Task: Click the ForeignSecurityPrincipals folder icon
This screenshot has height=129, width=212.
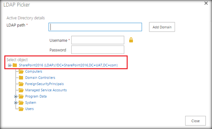Action: click(x=21, y=84)
